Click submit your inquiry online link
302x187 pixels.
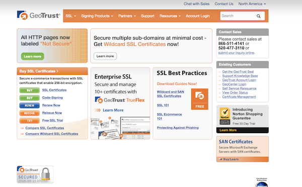click(237, 53)
